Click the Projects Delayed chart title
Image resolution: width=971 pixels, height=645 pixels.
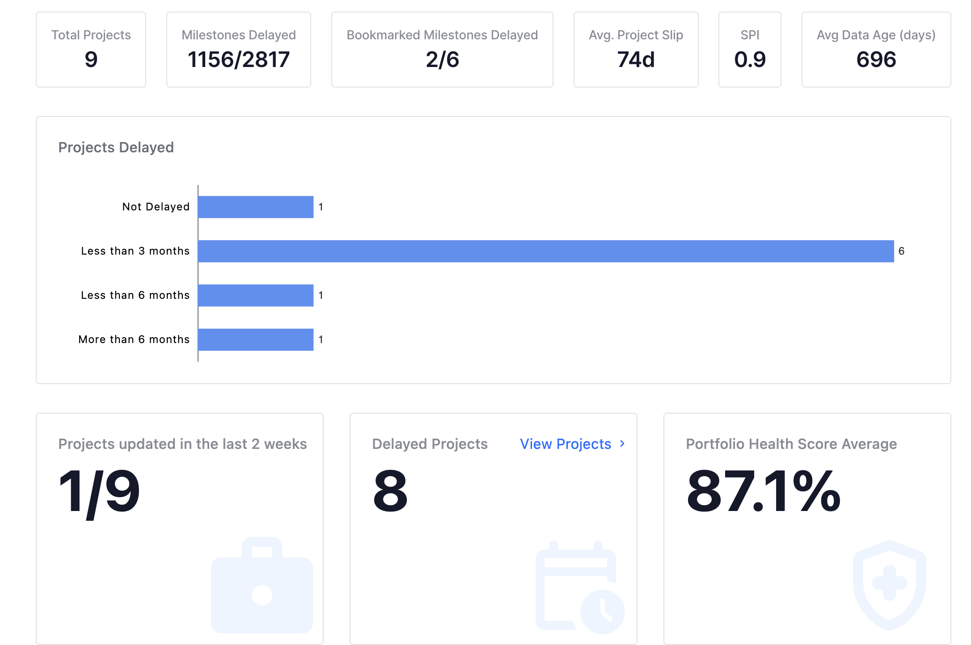(116, 147)
